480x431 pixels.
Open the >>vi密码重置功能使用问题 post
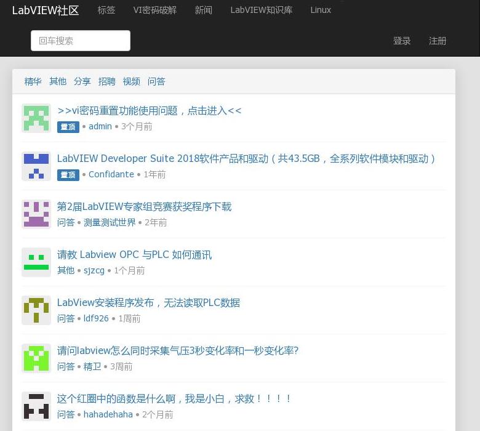pyautogui.click(x=150, y=111)
